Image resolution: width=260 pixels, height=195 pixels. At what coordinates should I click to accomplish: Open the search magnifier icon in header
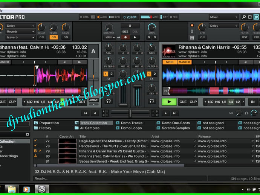(x=244, y=17)
